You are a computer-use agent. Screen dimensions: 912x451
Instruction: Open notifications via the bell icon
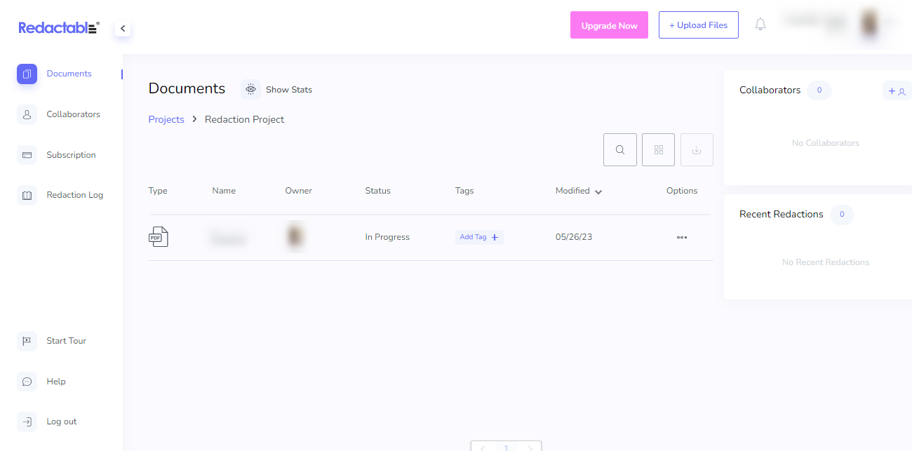point(760,23)
